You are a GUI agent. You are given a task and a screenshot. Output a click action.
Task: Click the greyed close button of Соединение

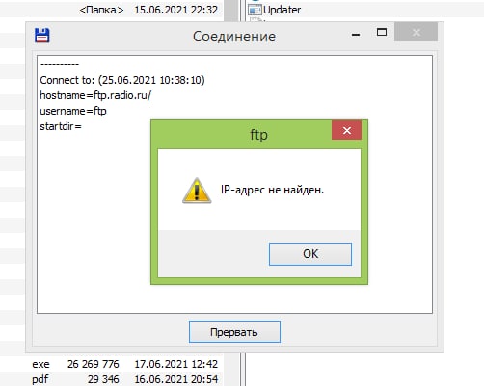(416, 32)
